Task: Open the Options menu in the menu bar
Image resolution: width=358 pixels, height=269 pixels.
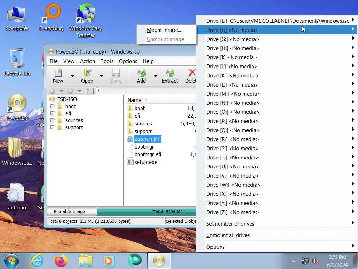Action: (x=128, y=61)
